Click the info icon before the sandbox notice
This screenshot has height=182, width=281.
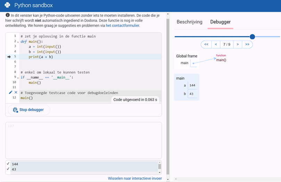tap(8, 16)
